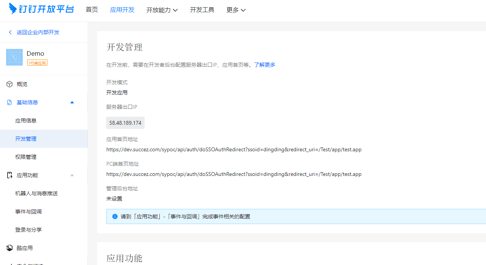Click the back chevron beside 返回企业内部开发

(x=10, y=32)
